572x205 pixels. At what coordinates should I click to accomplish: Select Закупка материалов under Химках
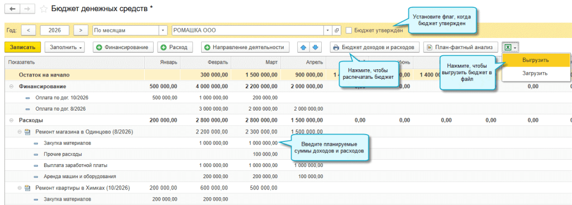67,199
